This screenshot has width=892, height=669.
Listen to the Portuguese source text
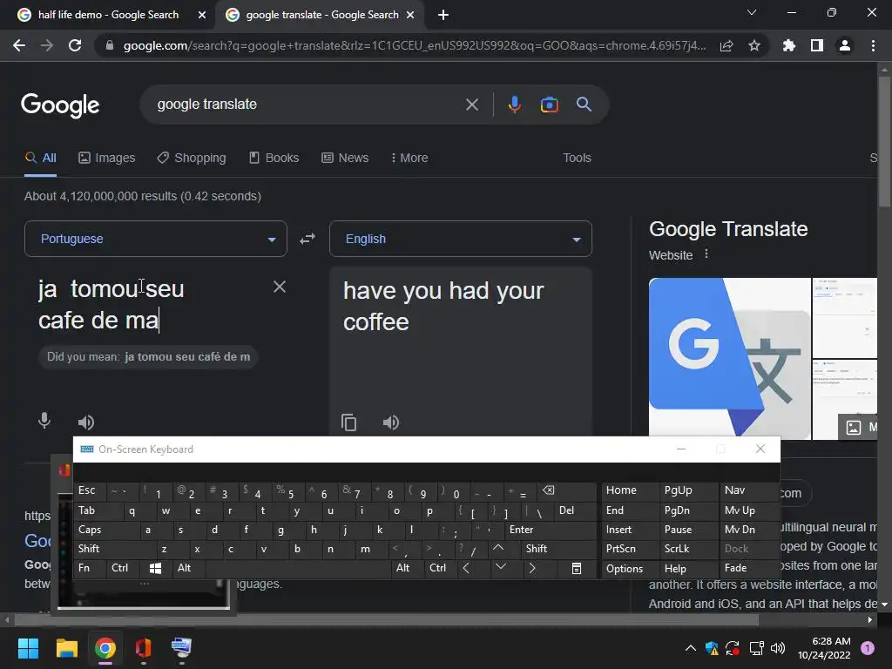pos(86,422)
